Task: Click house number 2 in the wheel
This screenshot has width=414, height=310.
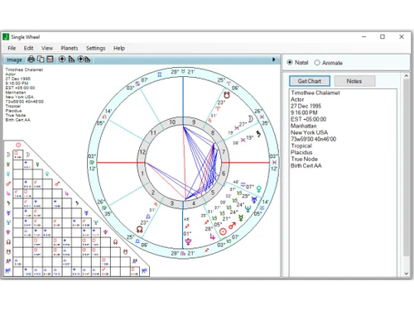Action: 153,193
